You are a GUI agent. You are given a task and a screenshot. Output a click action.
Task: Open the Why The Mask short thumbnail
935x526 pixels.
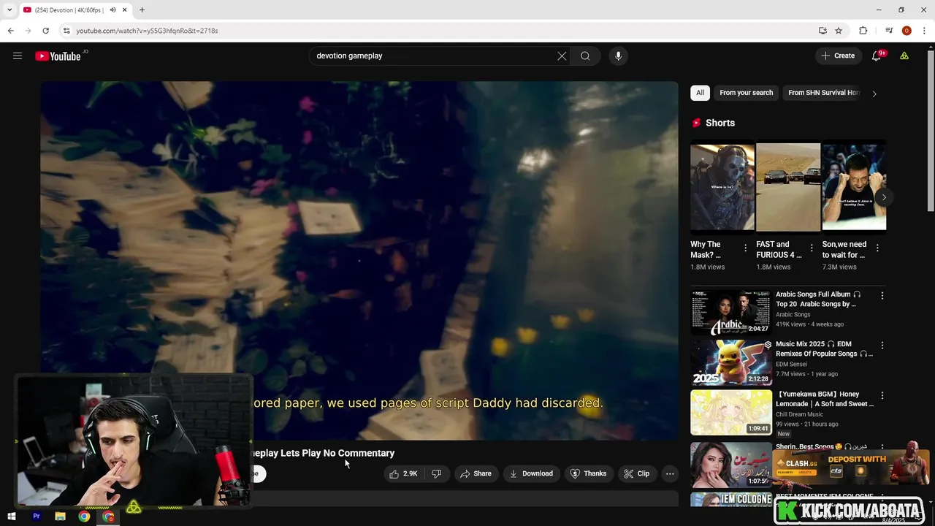[x=722, y=187]
